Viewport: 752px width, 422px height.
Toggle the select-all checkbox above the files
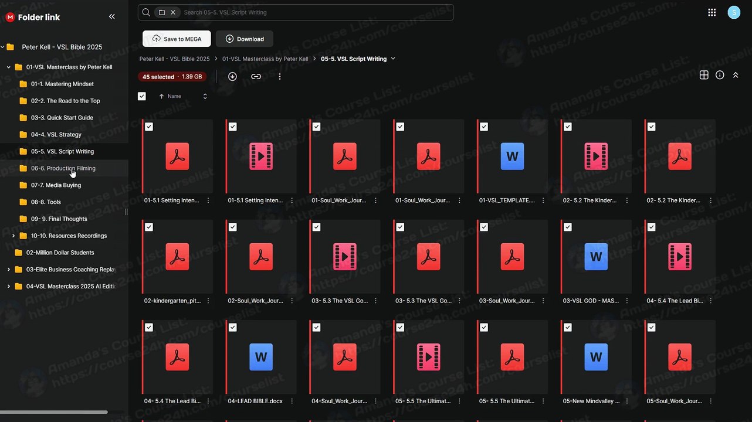point(142,96)
